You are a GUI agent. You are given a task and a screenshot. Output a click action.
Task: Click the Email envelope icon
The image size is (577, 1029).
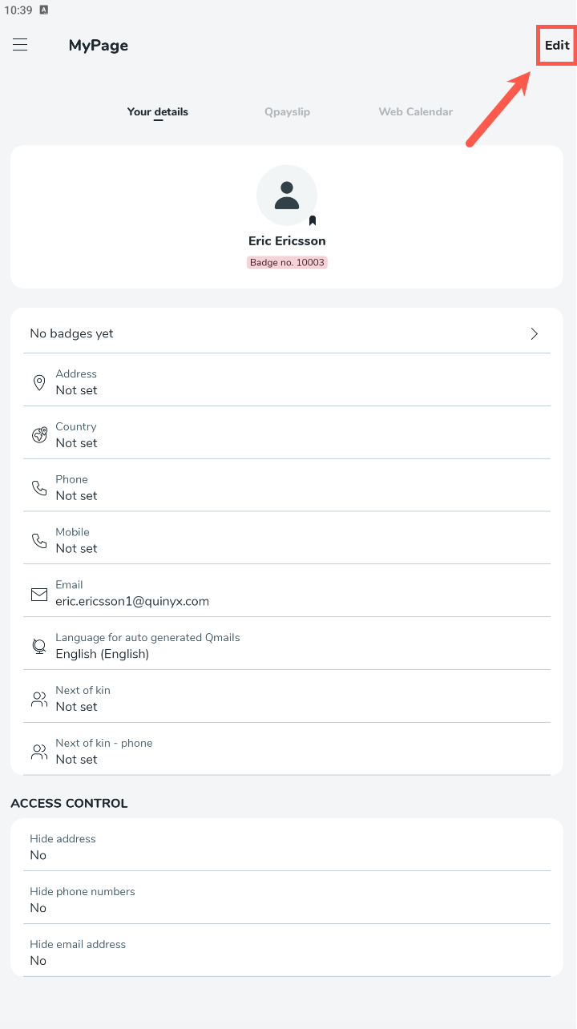tap(39, 594)
